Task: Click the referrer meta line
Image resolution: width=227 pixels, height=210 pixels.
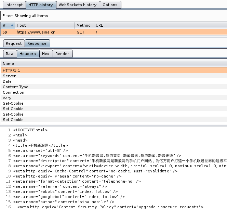Action: [60, 186]
